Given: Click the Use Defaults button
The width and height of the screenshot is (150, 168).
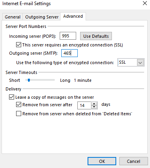Looking at the screenshot, I should pyautogui.click(x=96, y=36).
